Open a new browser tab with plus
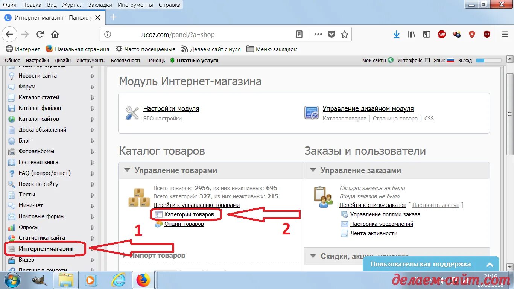514x289 pixels. tap(113, 17)
